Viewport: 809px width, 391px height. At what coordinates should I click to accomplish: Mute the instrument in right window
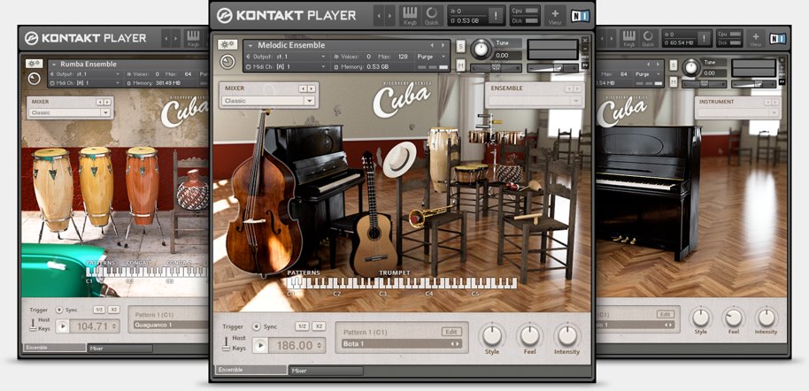(674, 81)
